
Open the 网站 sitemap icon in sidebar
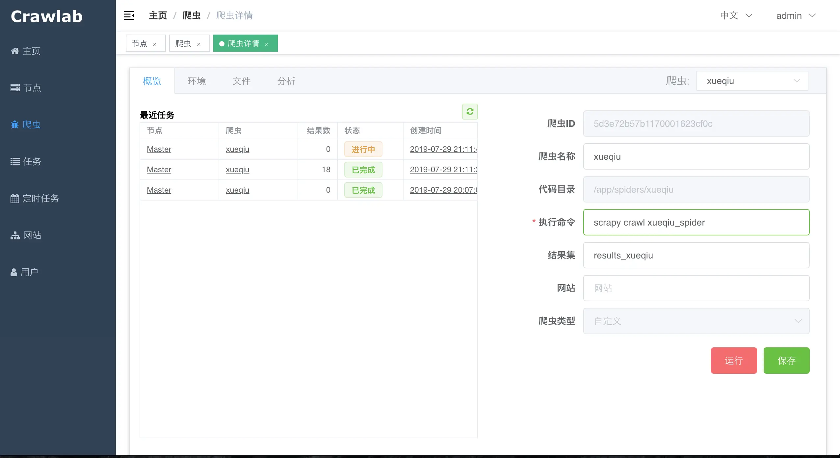(x=15, y=235)
